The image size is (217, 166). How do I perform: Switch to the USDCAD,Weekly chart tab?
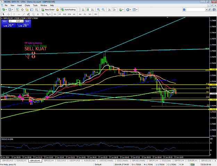tap(106, 161)
